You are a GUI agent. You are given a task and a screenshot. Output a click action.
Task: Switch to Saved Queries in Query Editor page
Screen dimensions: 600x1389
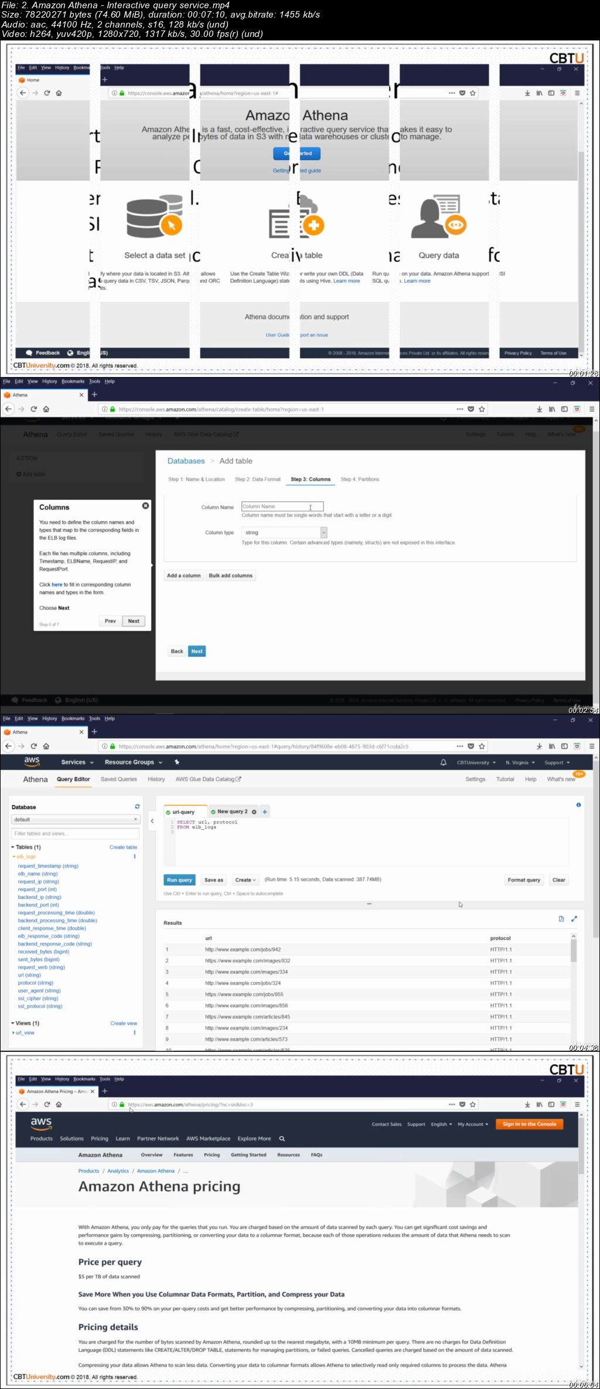119,779
